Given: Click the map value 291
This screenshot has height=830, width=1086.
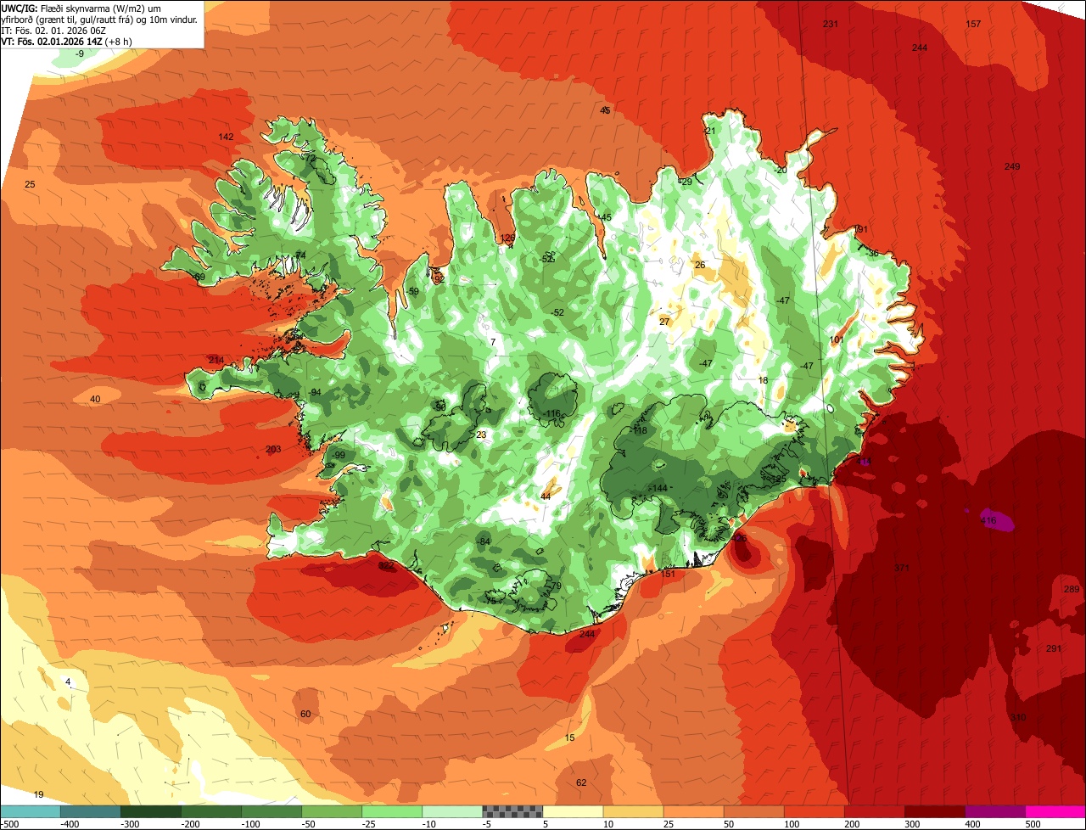Looking at the screenshot, I should pos(1054,649).
